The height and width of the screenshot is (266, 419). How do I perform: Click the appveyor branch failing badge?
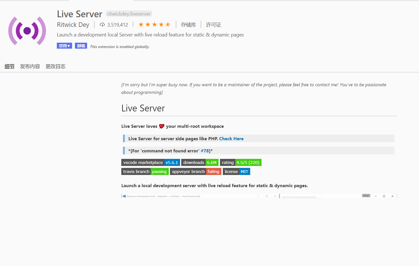(x=195, y=171)
